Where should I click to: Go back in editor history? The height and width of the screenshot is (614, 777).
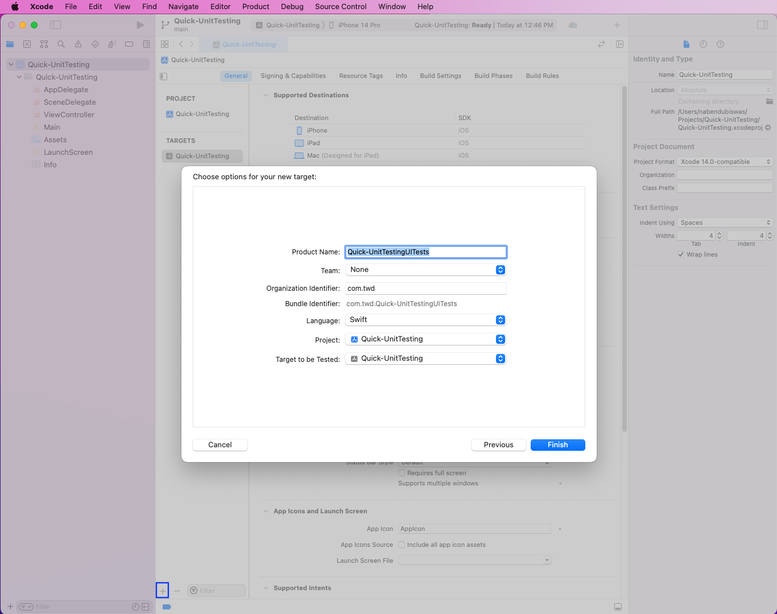[x=181, y=44]
